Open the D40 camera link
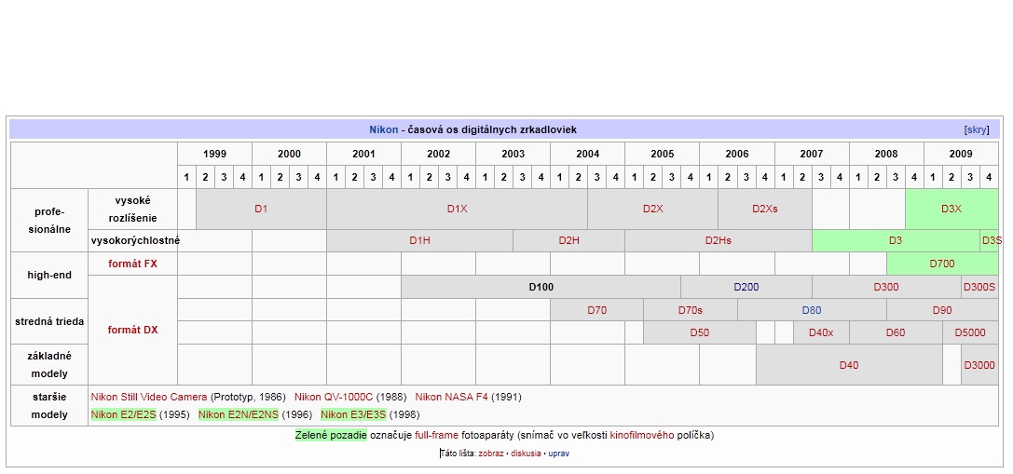 849,365
